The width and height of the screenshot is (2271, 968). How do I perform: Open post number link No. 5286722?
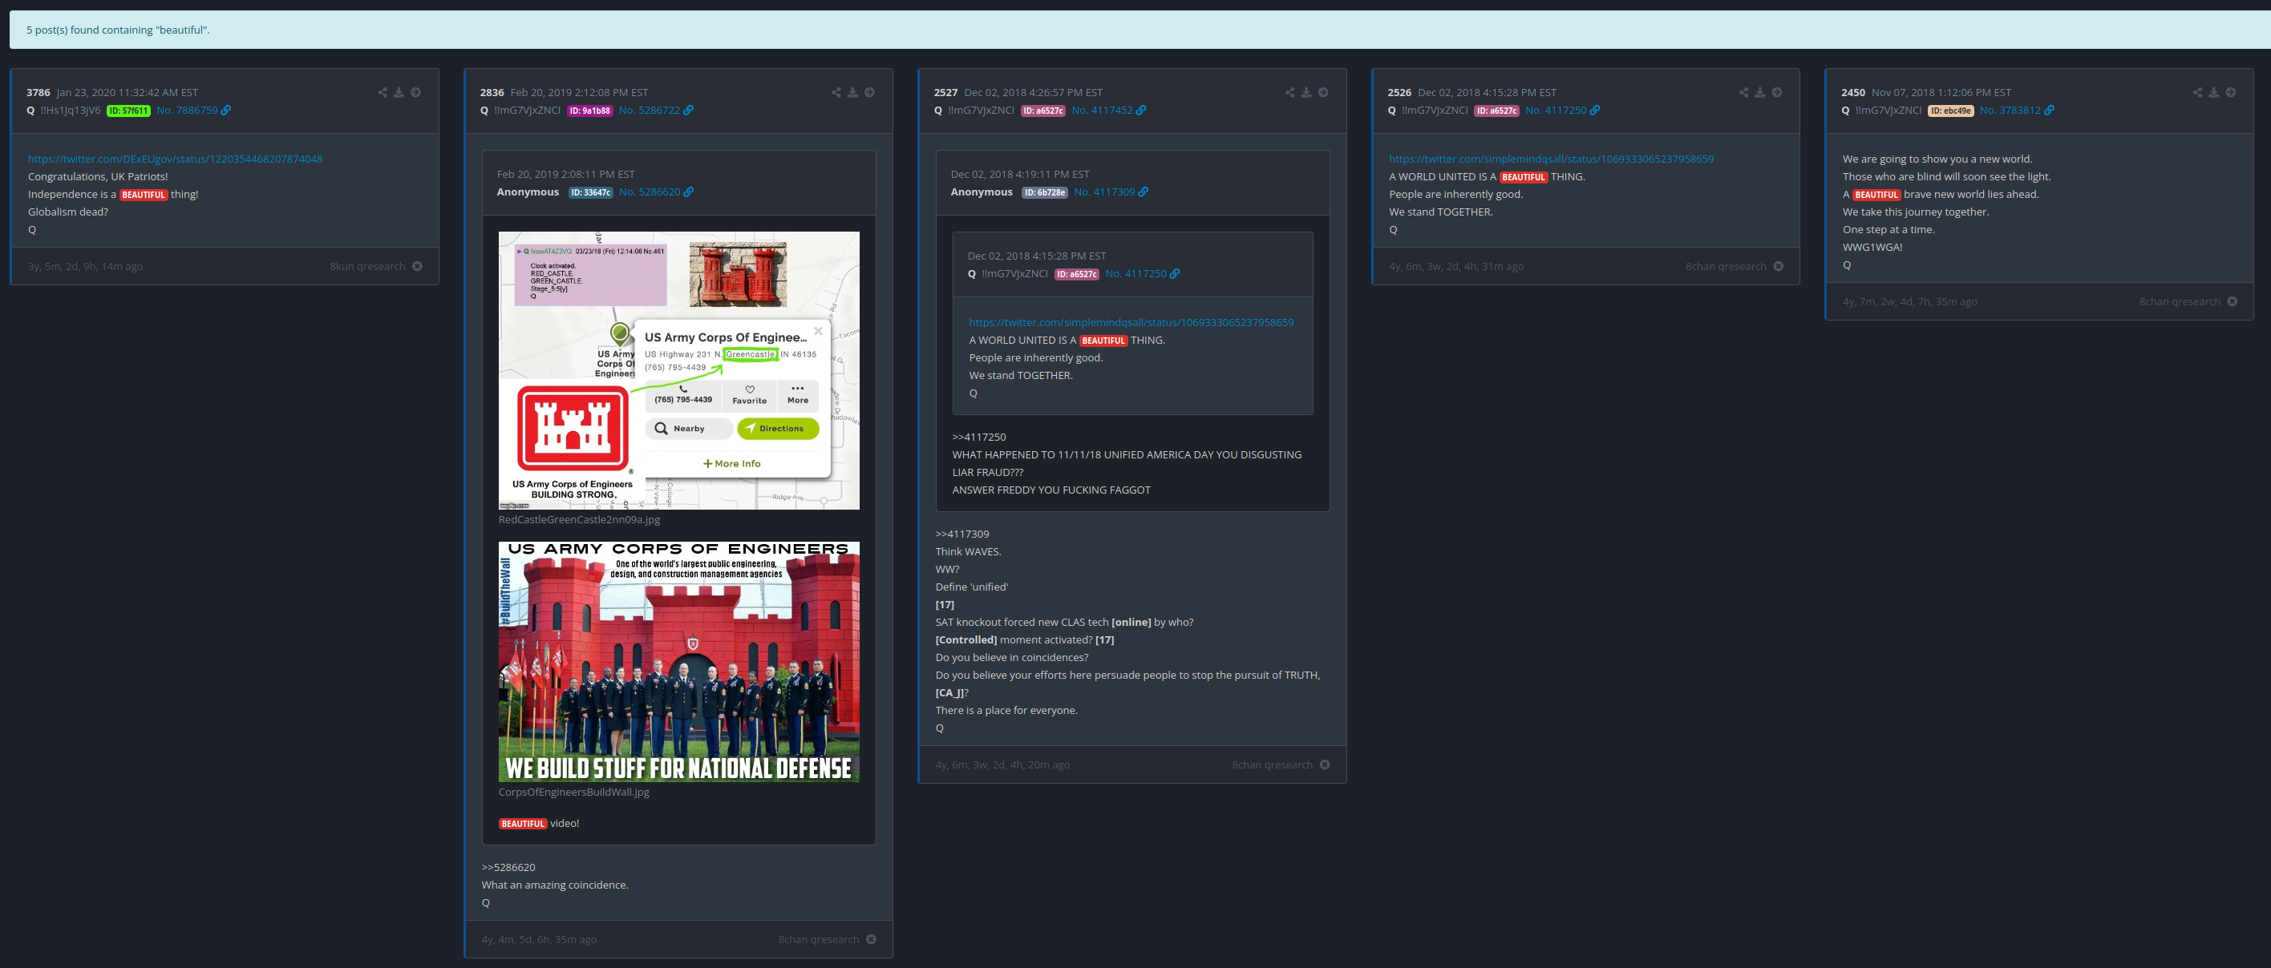(649, 110)
